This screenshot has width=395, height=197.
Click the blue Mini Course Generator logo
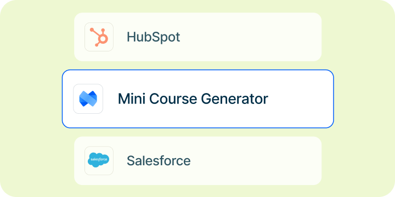88,99
